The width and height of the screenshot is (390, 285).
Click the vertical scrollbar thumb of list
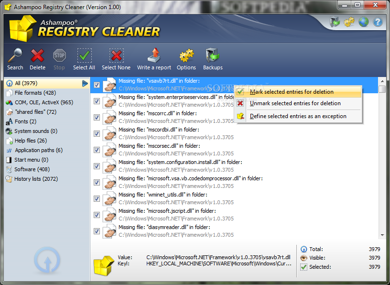tap(382, 89)
